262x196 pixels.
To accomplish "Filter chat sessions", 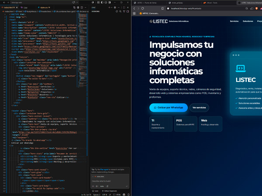I will pyautogui.click(x=124, y=11).
